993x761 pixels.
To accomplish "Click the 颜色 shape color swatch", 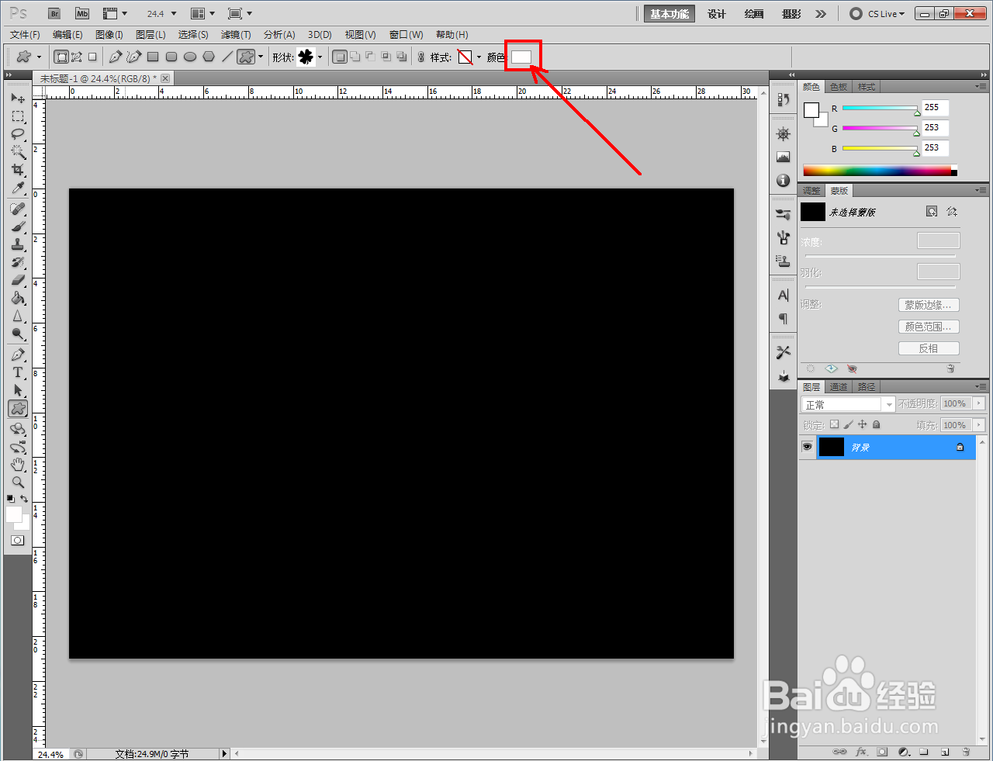I will click(521, 57).
